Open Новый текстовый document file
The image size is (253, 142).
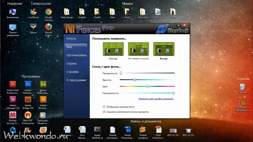(112, 133)
